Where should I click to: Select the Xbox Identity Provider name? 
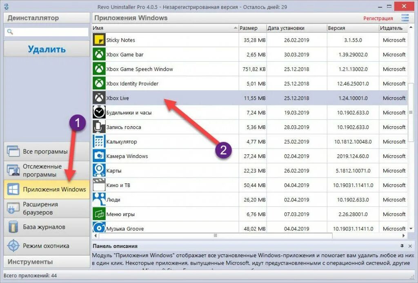tap(132, 83)
